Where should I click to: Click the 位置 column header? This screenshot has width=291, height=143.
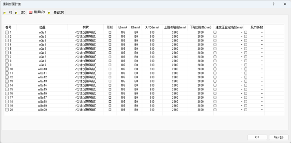tap(42, 27)
